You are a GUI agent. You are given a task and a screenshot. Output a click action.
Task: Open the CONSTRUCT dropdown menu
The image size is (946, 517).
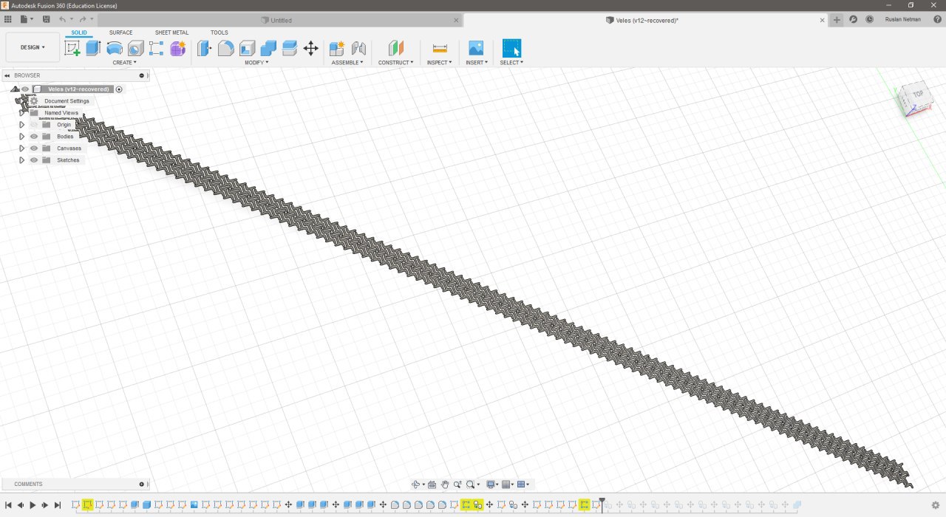coord(395,63)
